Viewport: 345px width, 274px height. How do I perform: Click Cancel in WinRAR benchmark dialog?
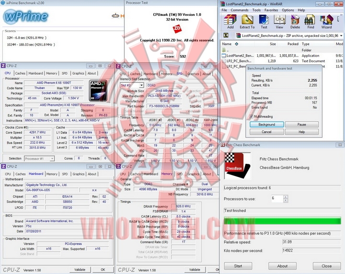pos(267,132)
